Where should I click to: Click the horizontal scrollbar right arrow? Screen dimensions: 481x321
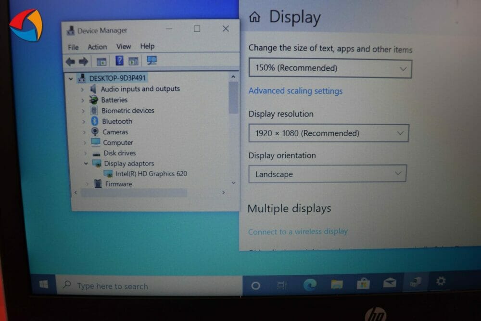point(224,193)
